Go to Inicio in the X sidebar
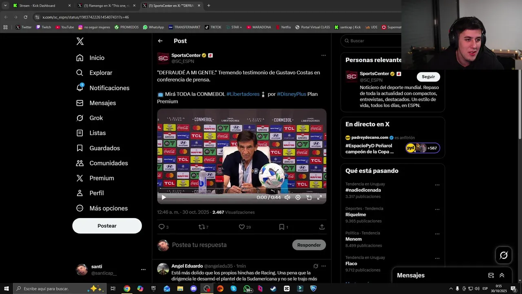 90,58
